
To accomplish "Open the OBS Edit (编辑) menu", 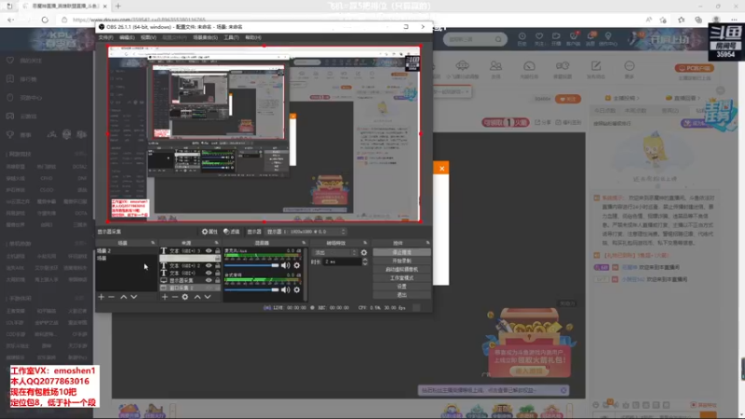I will pyautogui.click(x=127, y=37).
